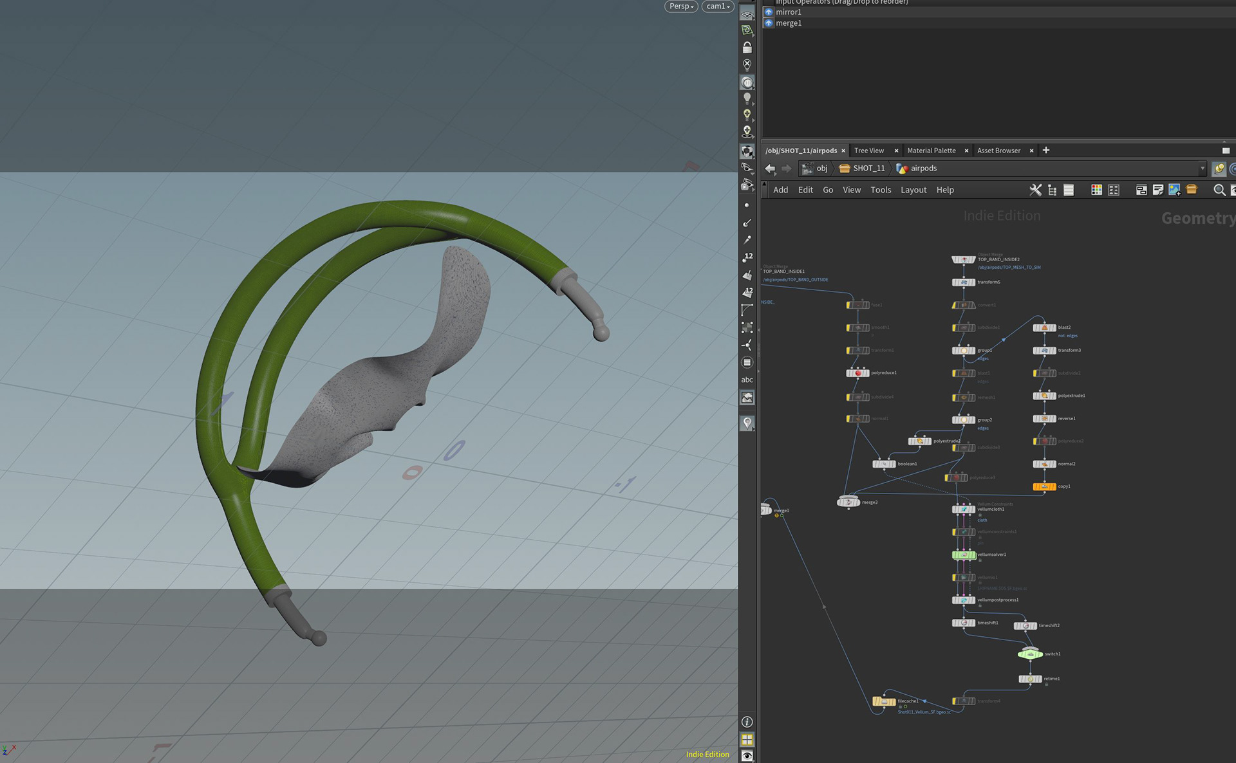
Task: Toggle the eye visibility icon at bottom
Action: coord(747,756)
